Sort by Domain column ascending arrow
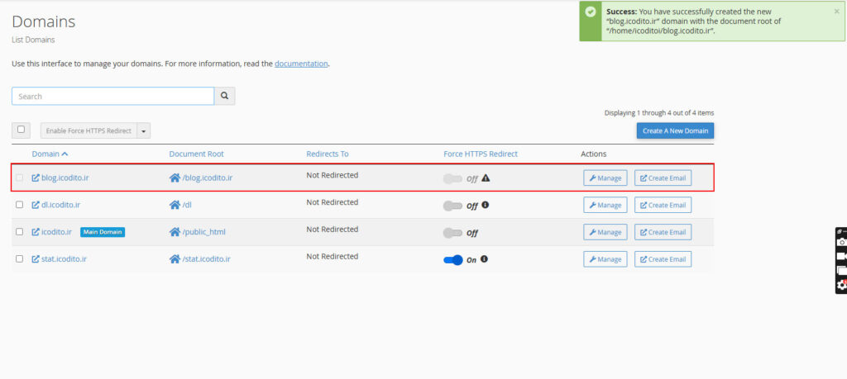847x379 pixels. pyautogui.click(x=65, y=154)
